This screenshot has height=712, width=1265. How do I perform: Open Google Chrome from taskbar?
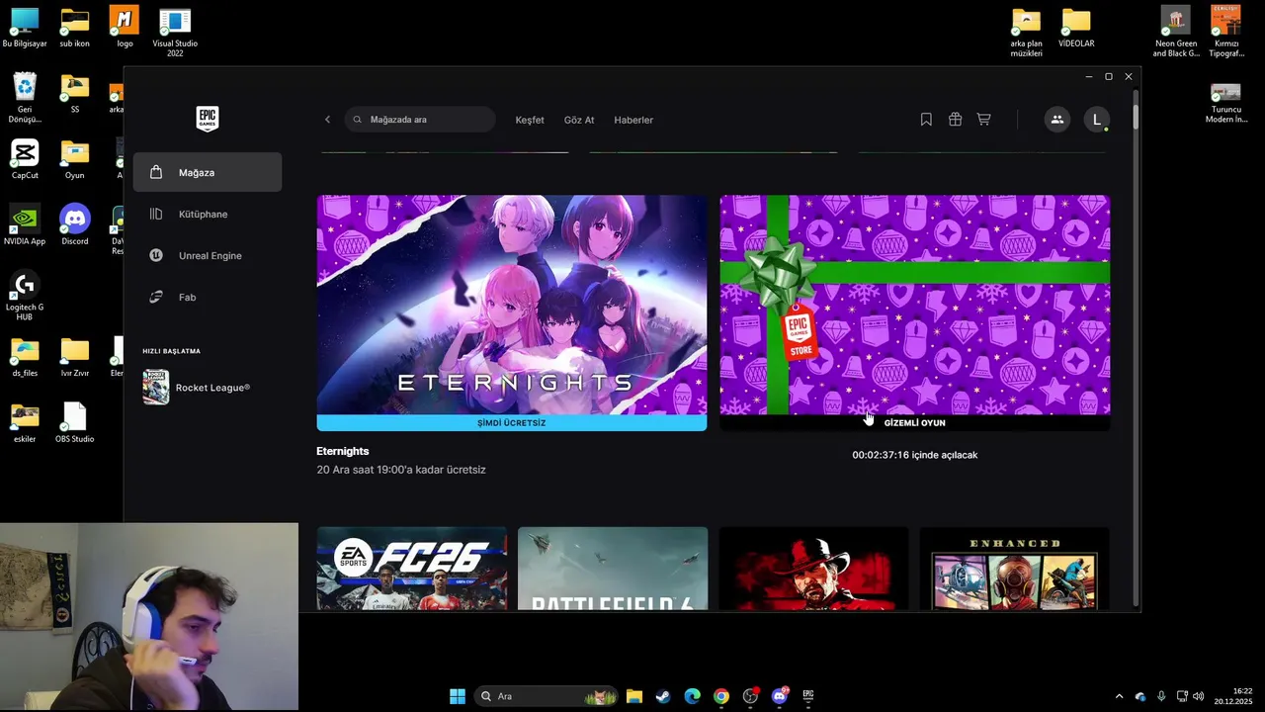tap(721, 696)
